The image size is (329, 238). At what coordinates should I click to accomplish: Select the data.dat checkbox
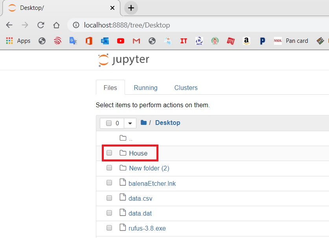(x=109, y=213)
